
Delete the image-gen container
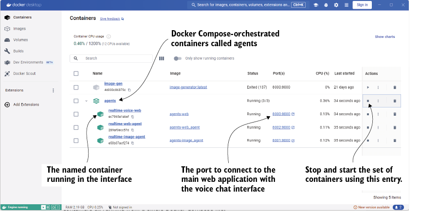coord(395,88)
